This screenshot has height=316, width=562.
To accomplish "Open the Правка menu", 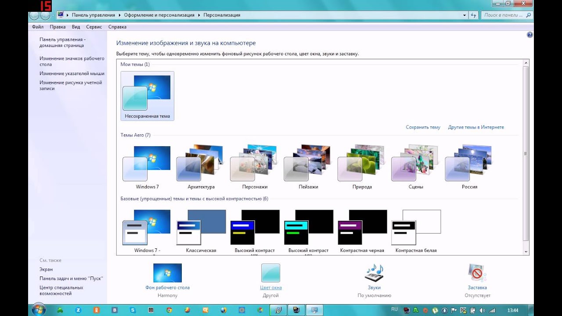I will pos(58,27).
